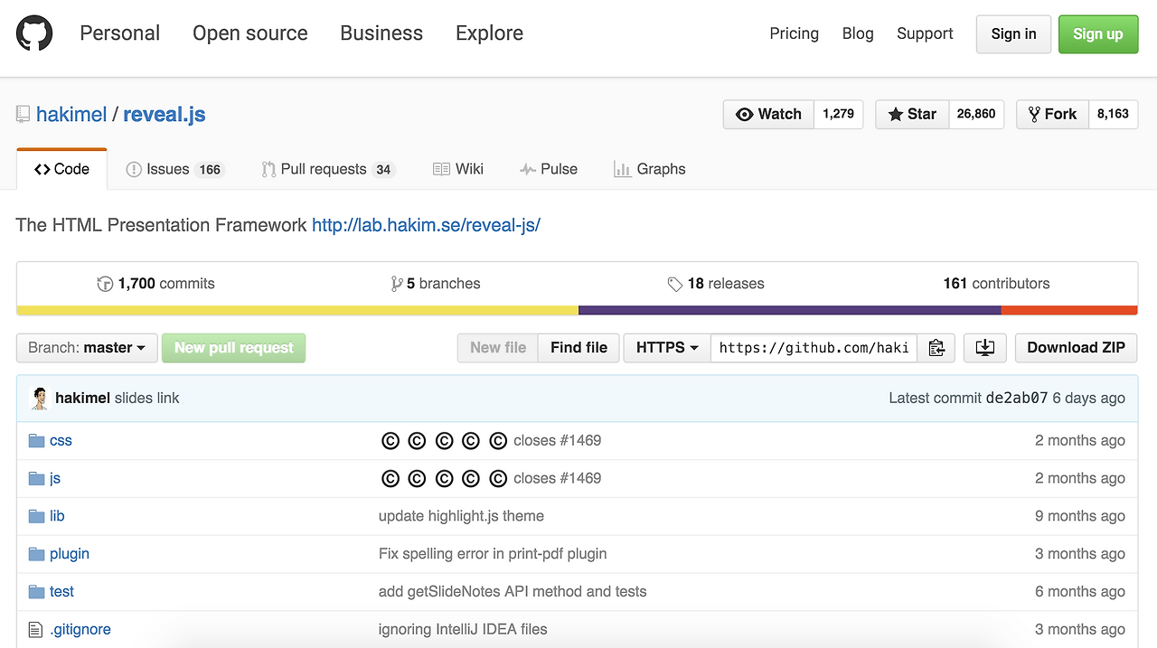Viewport: 1157px width, 648px height.
Task: Click the GitHub Octocat logo
Action: click(34, 33)
